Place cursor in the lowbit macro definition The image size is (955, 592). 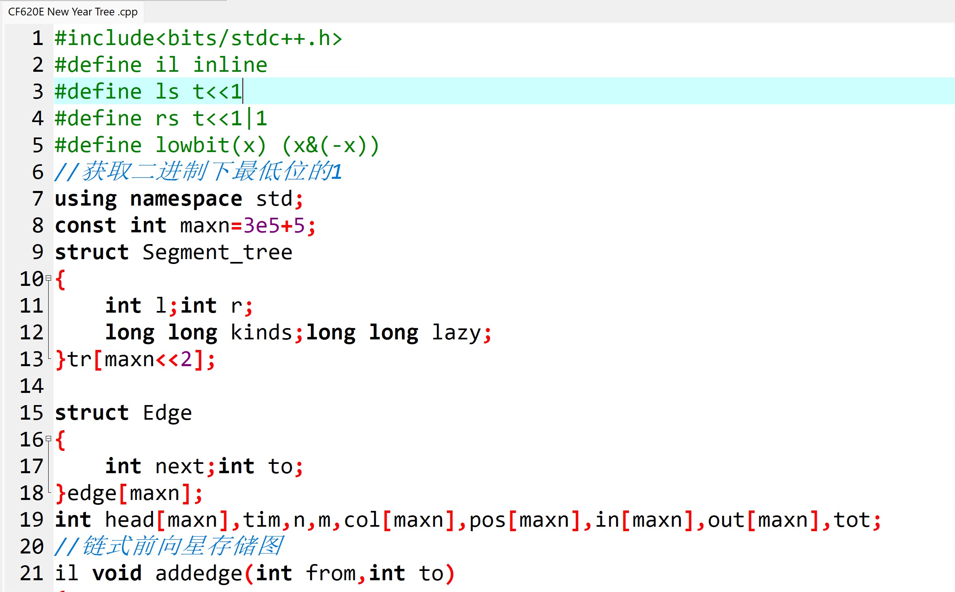[211, 145]
